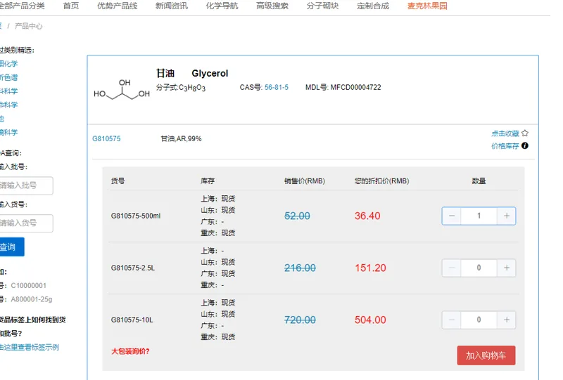Open the 新闻资讯 menu item

tap(171, 6)
